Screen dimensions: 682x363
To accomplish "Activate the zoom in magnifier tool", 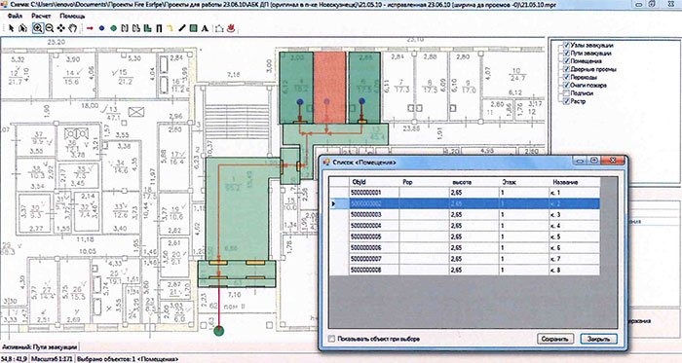I will 38,28.
